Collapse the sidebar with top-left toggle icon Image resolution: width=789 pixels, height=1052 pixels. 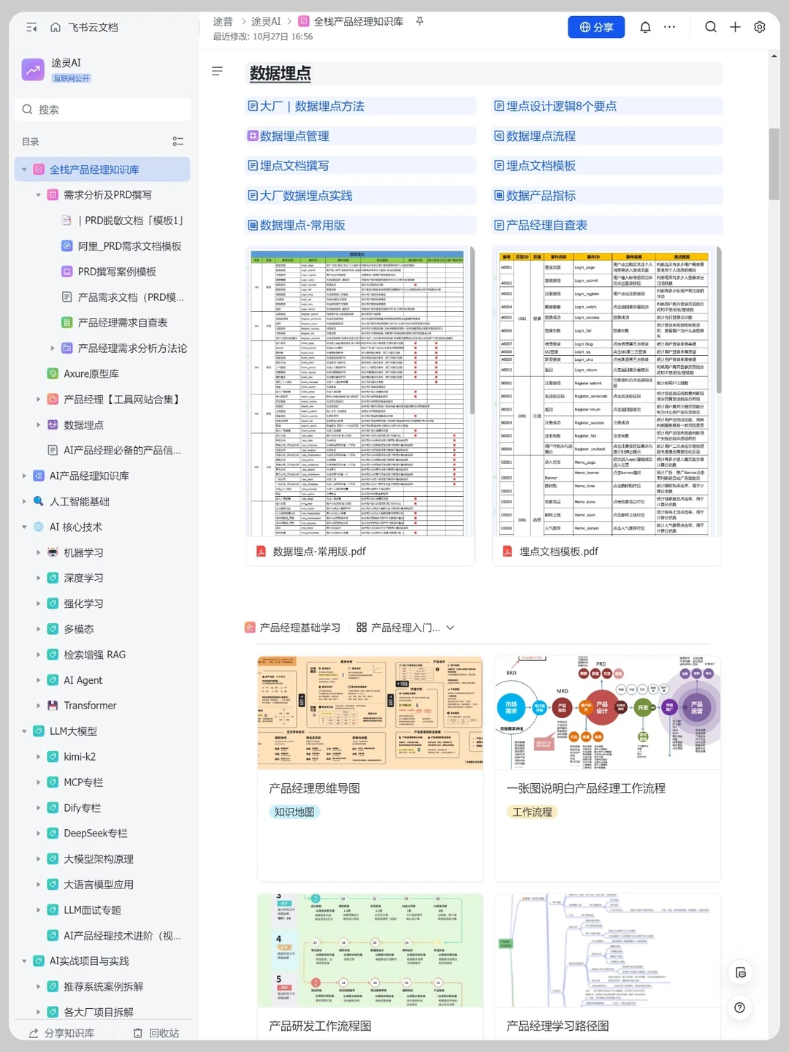[31, 27]
